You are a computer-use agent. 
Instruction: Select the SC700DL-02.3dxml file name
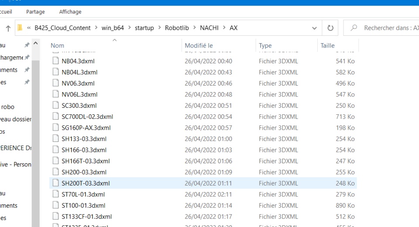click(87, 117)
